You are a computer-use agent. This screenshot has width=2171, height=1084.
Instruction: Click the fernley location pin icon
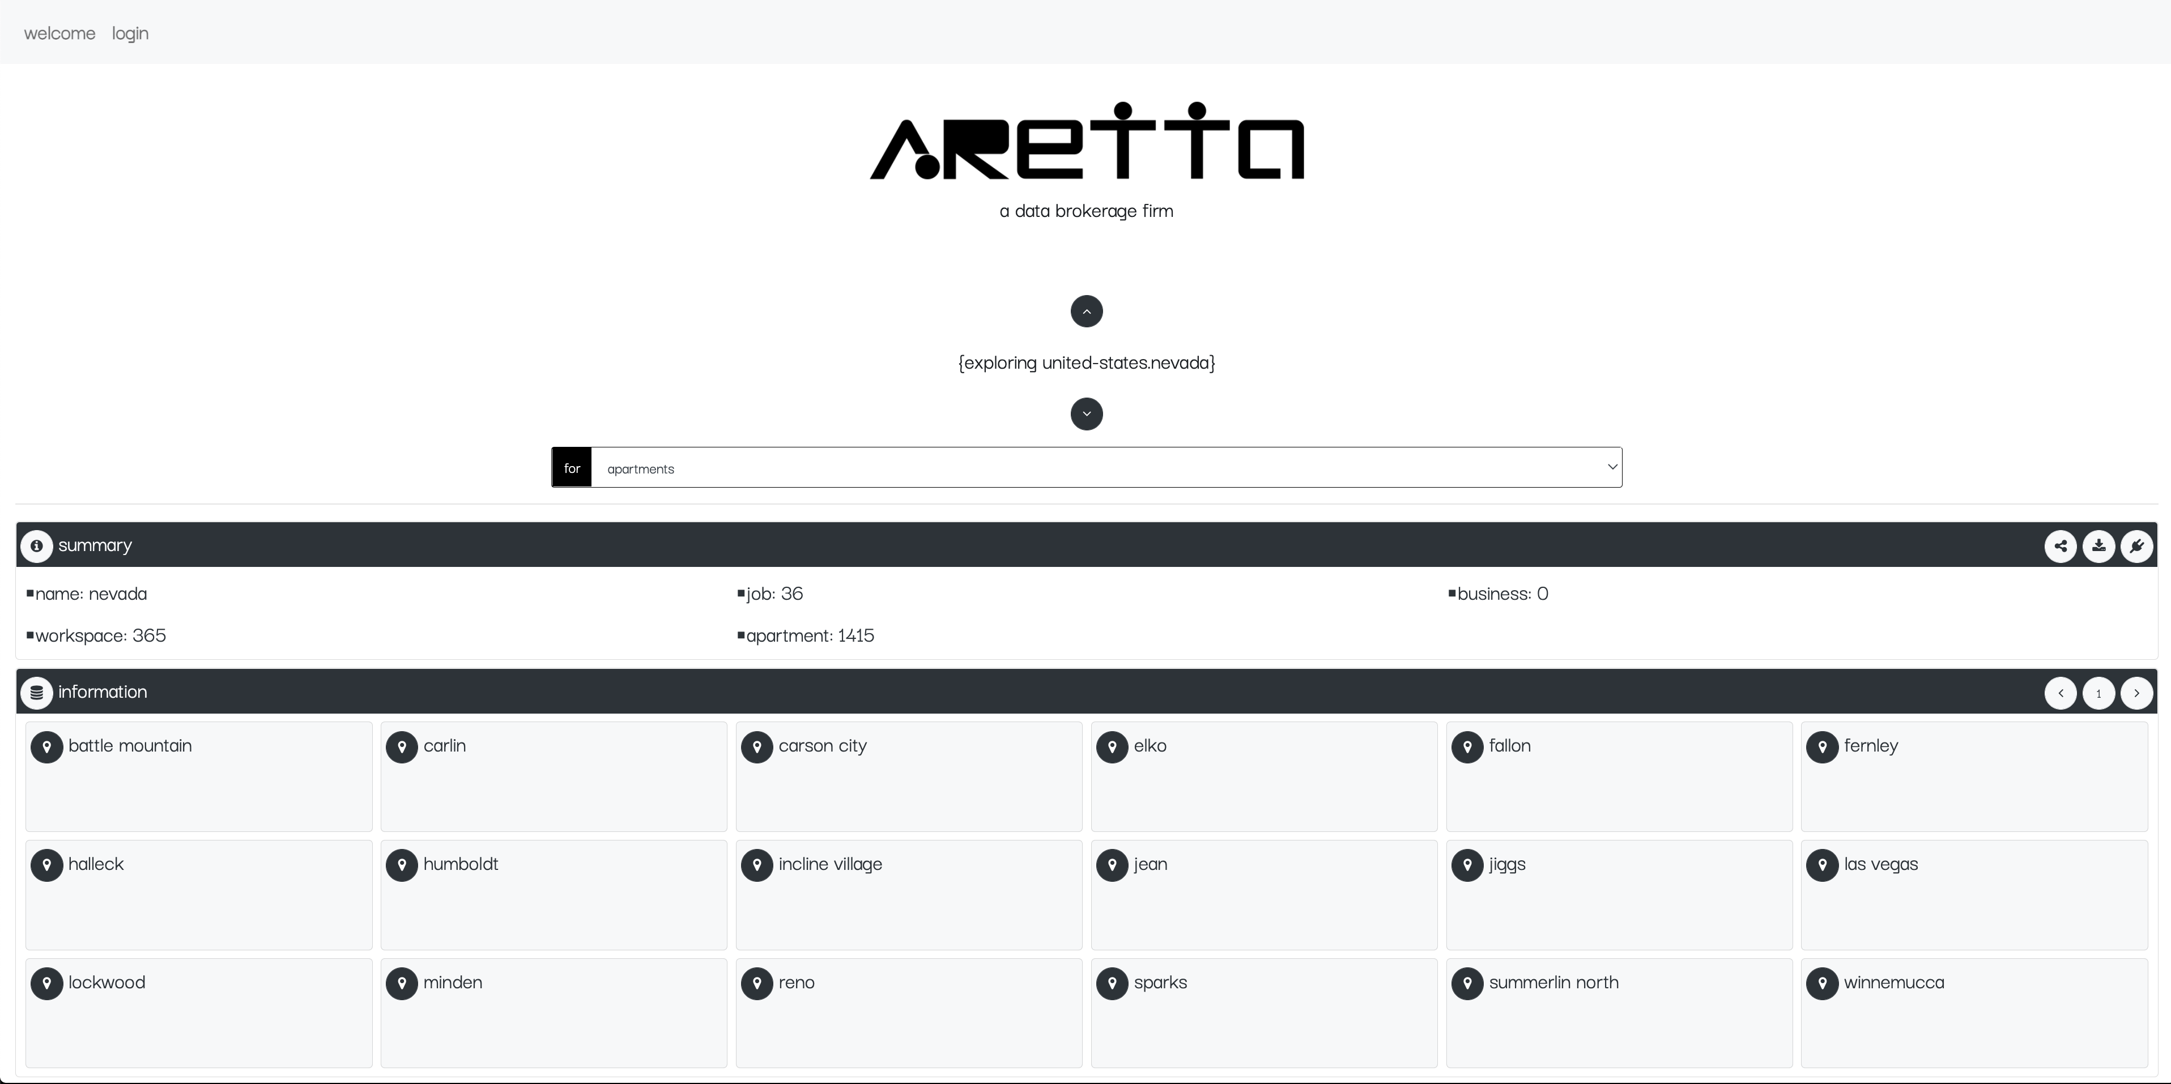coord(1822,747)
